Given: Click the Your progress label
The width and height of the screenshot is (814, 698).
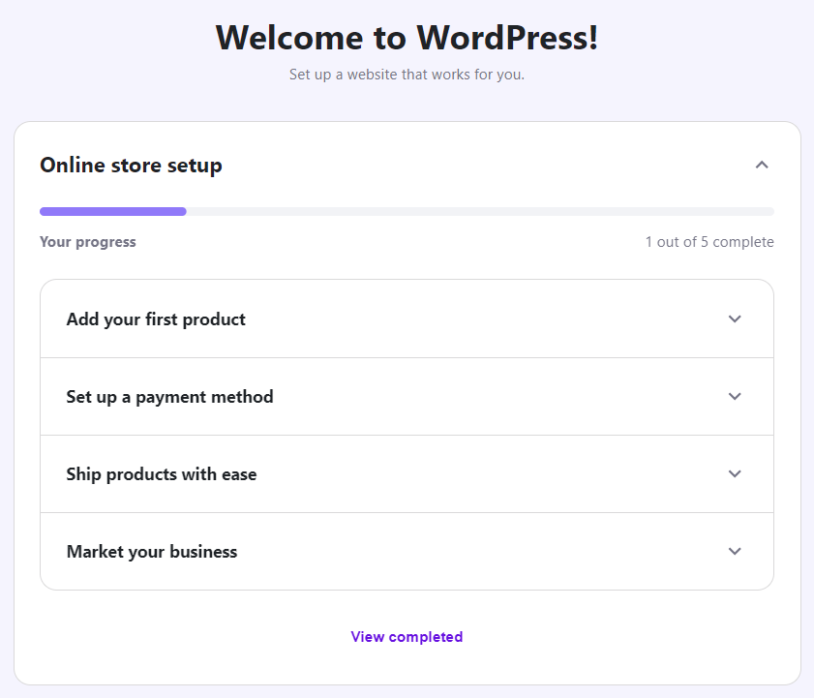Looking at the screenshot, I should [x=87, y=241].
